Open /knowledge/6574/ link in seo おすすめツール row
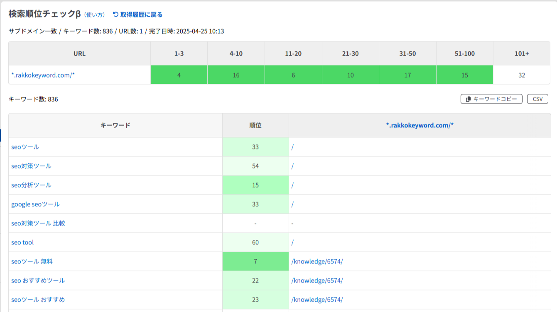 (x=317, y=280)
